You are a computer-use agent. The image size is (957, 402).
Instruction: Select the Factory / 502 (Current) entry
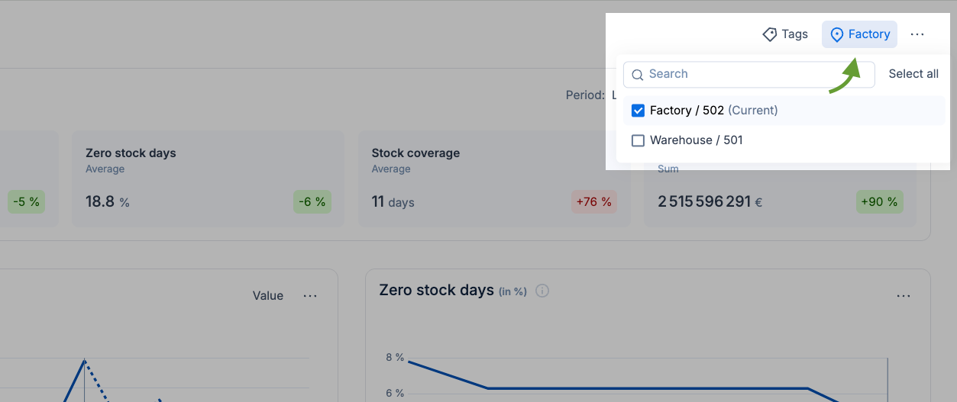pos(713,111)
